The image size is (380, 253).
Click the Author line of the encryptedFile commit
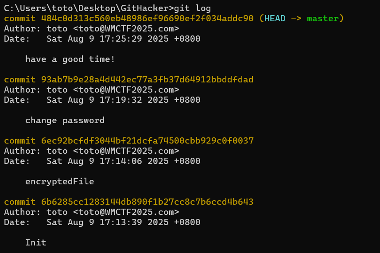91,151
